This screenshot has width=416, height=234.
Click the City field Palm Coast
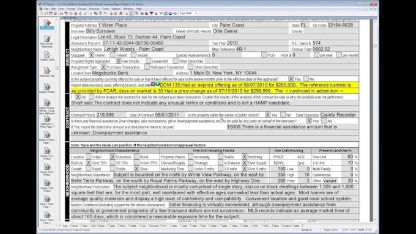click(x=253, y=25)
